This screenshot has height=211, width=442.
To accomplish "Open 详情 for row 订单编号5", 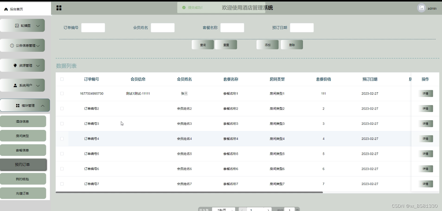I will coord(426,154).
